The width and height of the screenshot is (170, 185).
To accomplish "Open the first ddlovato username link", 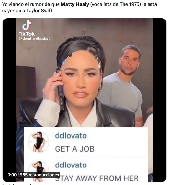I will coord(71,136).
